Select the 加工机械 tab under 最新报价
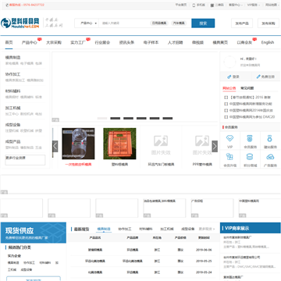This screenshot has height=281, width=281. coord(167,229)
